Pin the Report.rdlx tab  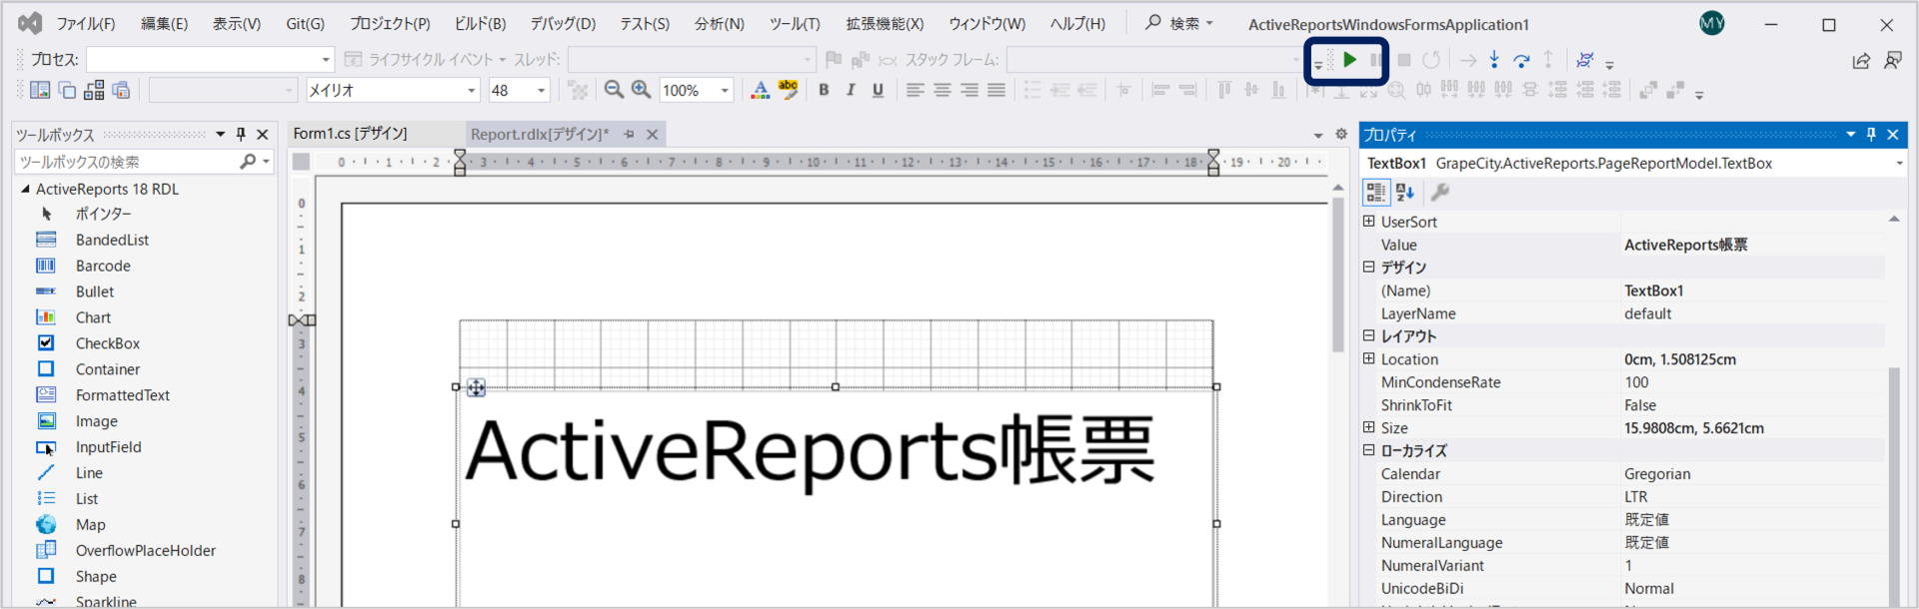point(629,134)
